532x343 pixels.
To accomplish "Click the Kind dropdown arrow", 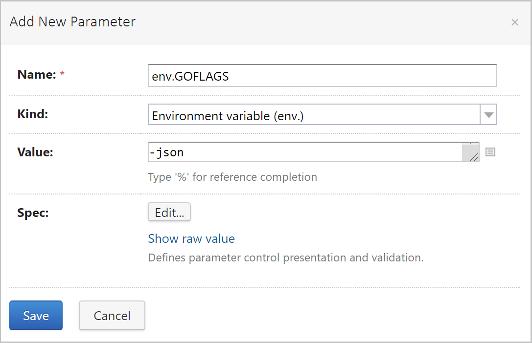I will pos(488,114).
